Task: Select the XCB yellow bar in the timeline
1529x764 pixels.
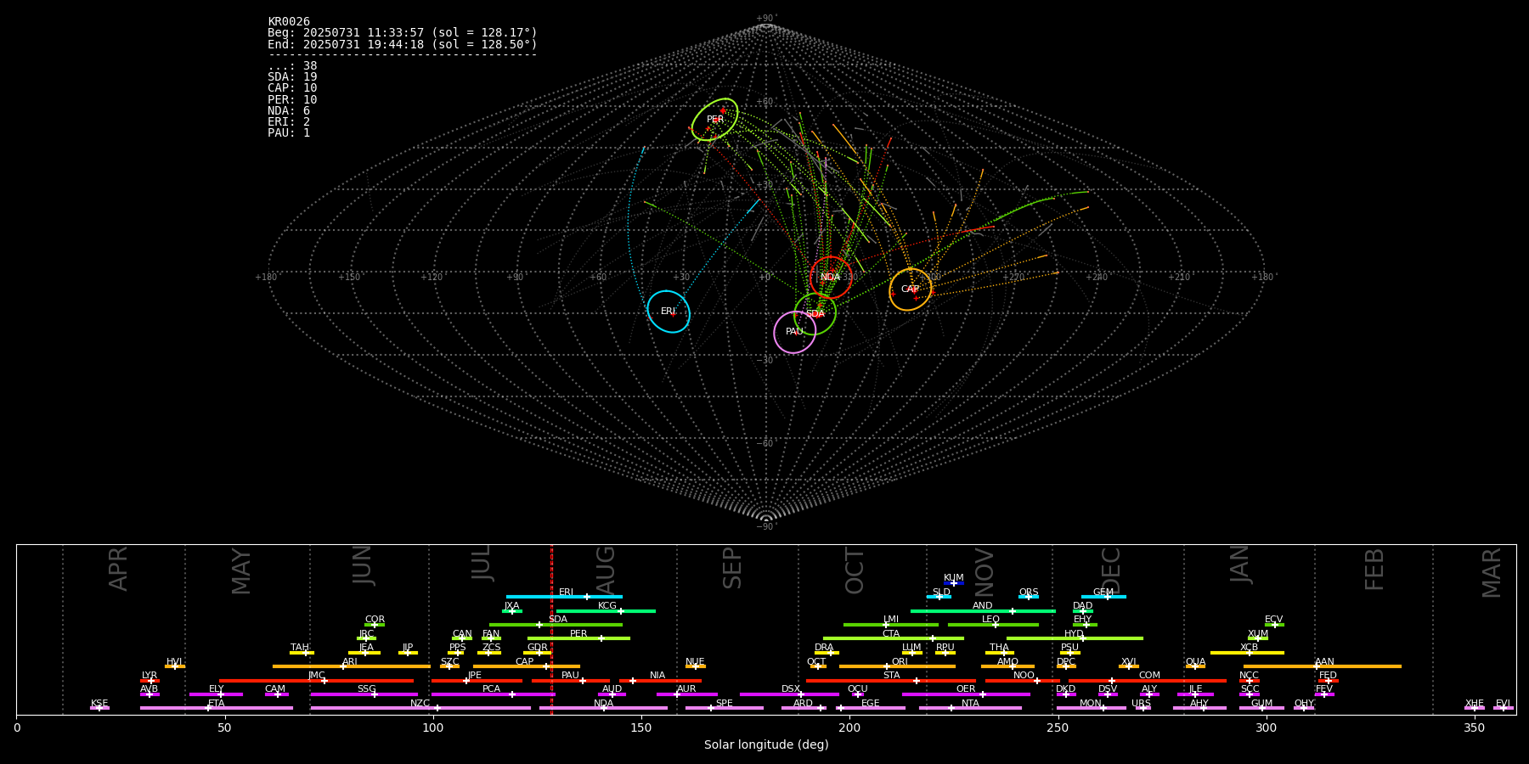Action: point(1247,653)
